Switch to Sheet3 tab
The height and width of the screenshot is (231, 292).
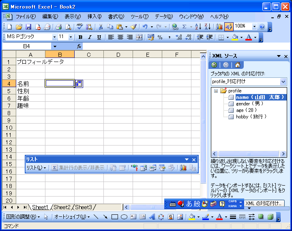(84, 207)
